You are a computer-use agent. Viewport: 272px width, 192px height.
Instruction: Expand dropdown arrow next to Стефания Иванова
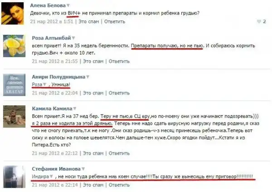point(83,169)
